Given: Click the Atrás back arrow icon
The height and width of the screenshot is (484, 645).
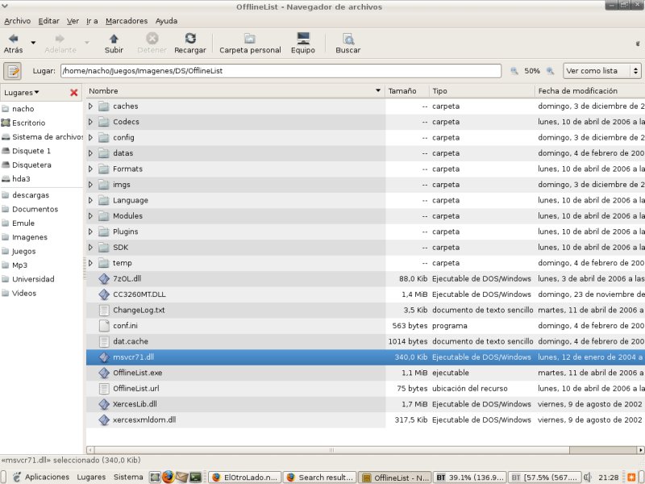Looking at the screenshot, I should coord(13,38).
